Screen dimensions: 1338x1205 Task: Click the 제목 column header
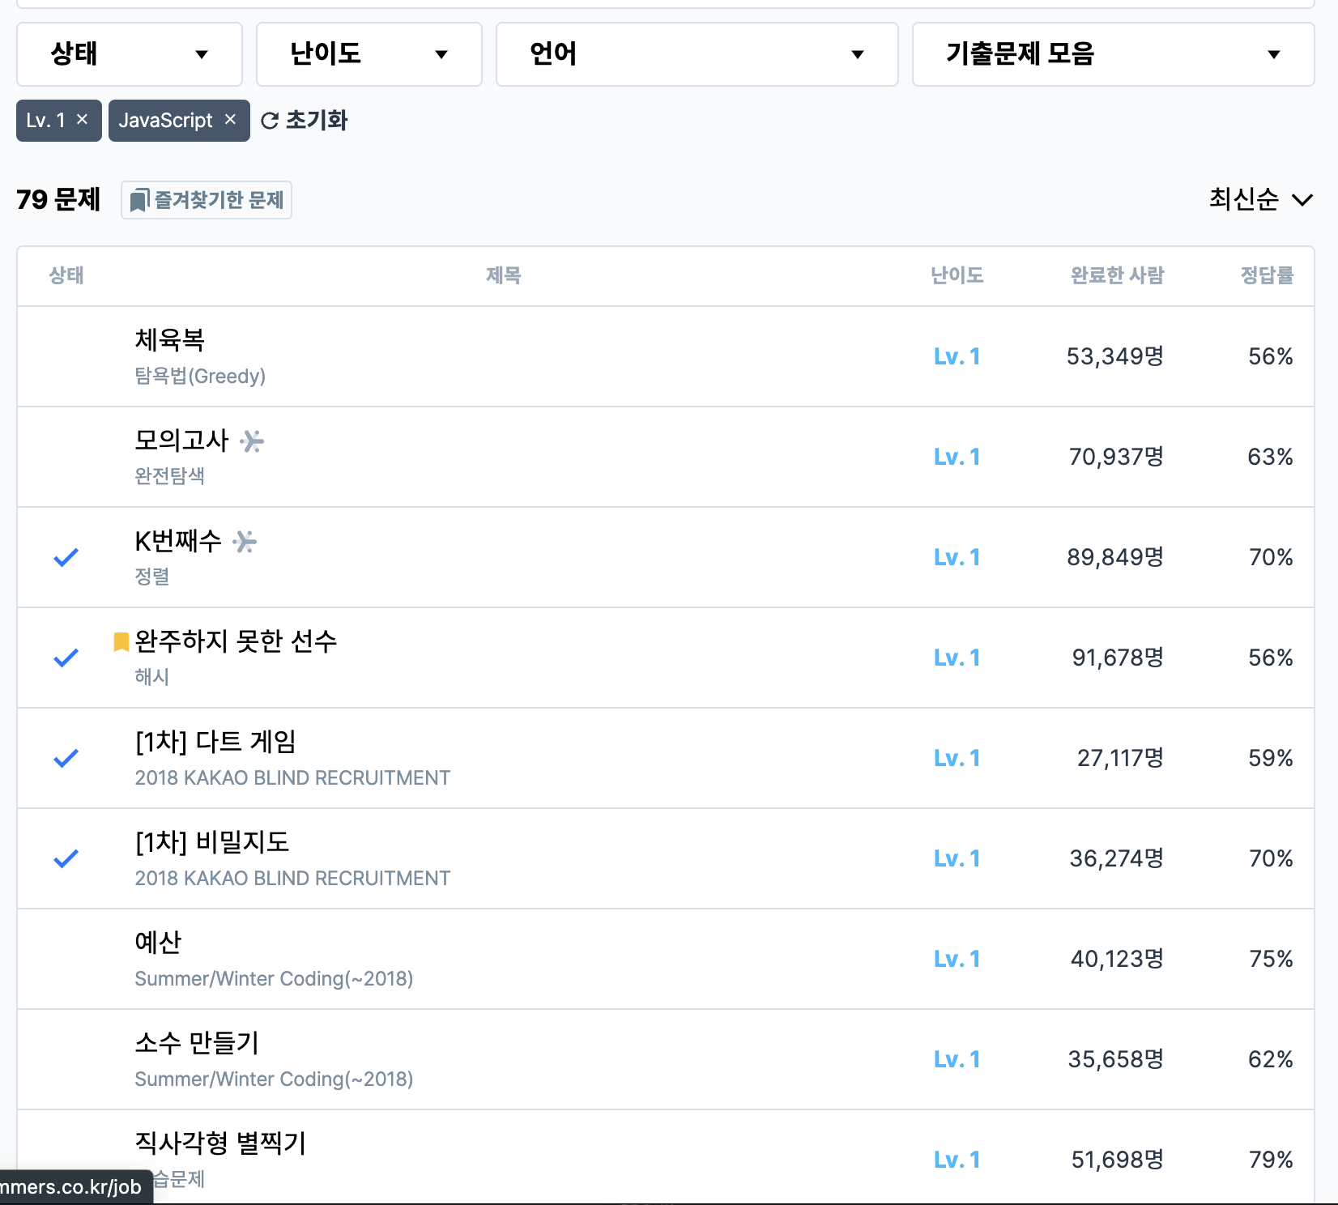(504, 275)
